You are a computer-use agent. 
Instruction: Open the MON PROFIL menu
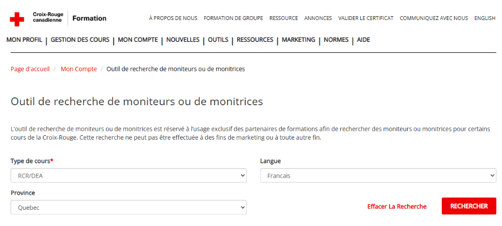pyautogui.click(x=24, y=40)
